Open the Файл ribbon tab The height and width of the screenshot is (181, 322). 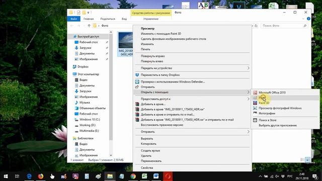[x=73, y=19]
